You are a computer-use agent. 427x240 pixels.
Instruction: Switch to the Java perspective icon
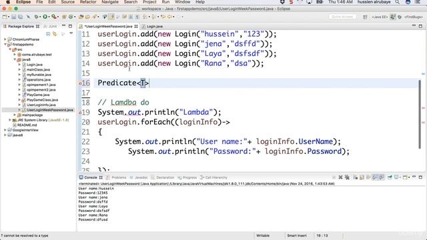(x=393, y=17)
